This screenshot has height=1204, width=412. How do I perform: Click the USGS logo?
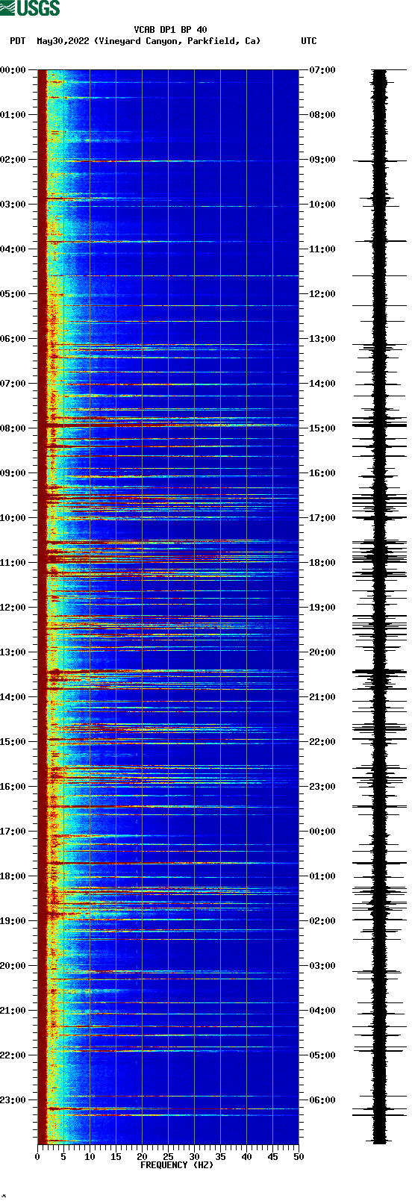pos(30,8)
